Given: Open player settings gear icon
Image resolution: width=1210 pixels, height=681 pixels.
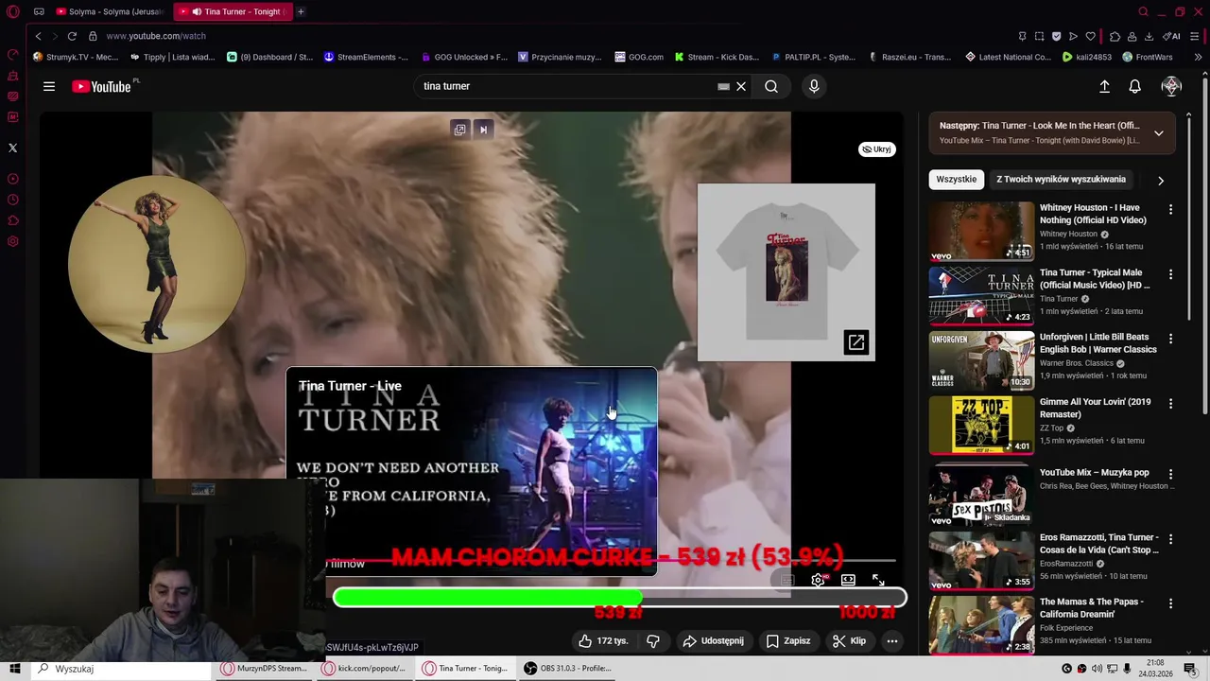Looking at the screenshot, I should (818, 580).
